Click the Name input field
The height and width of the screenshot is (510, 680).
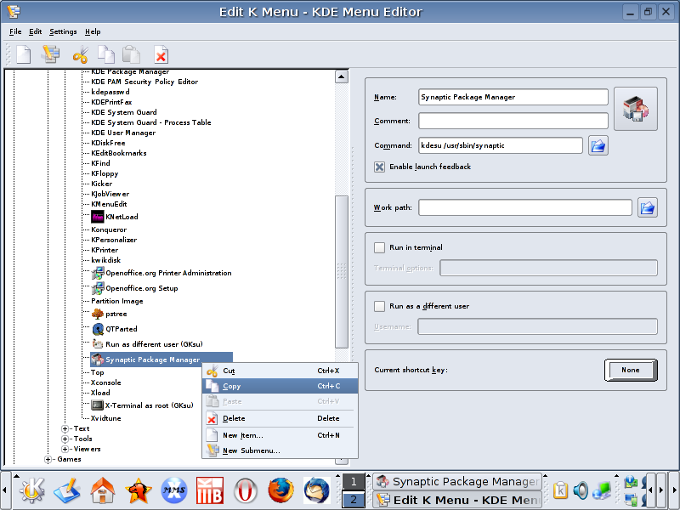coord(513,97)
